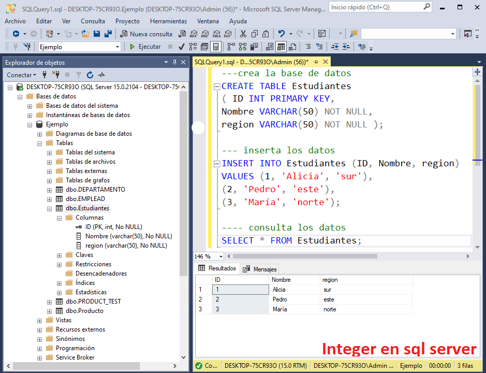This screenshot has width=486, height=373.
Task: Close the SQLQuery1.sql tab
Action: coord(326,62)
